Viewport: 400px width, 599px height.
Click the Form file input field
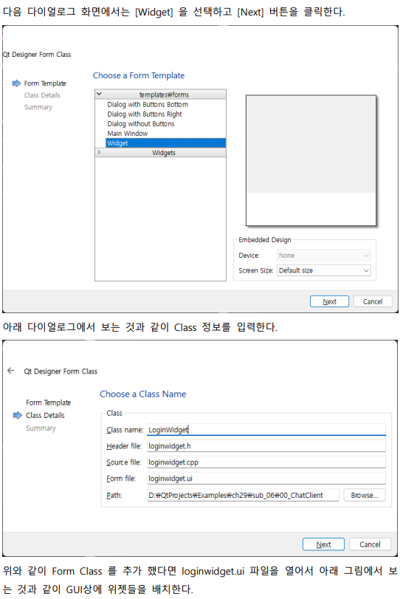[266, 479]
